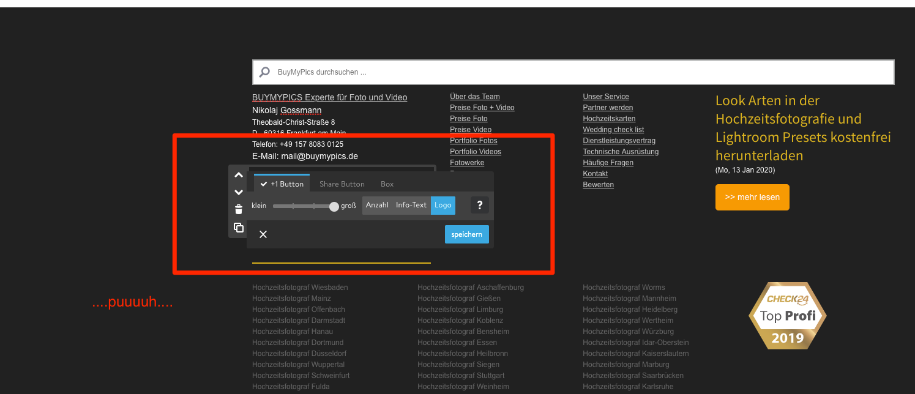Open Hochzeitsfotograf Mainz link
915x394 pixels.
(x=291, y=299)
